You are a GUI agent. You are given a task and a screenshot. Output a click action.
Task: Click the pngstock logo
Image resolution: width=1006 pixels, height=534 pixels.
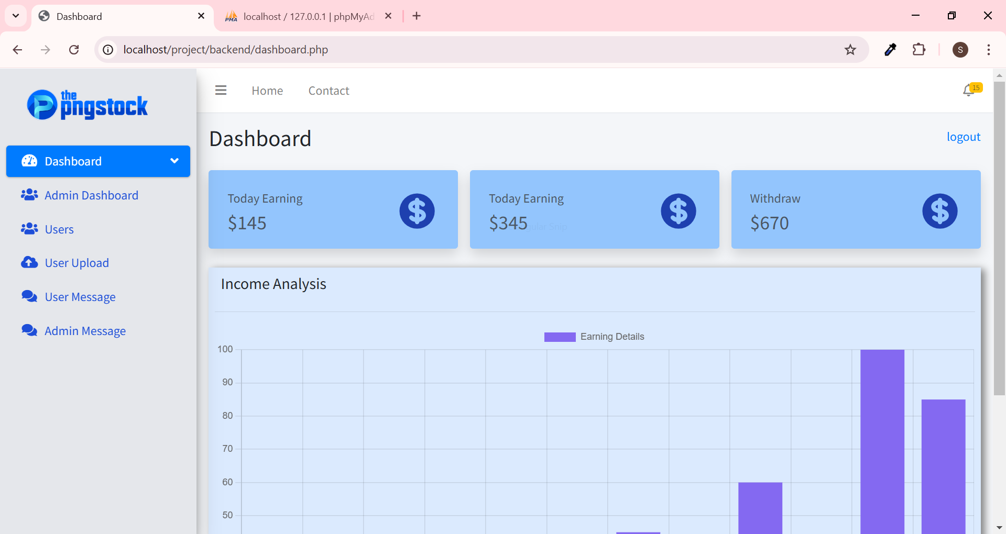88,105
